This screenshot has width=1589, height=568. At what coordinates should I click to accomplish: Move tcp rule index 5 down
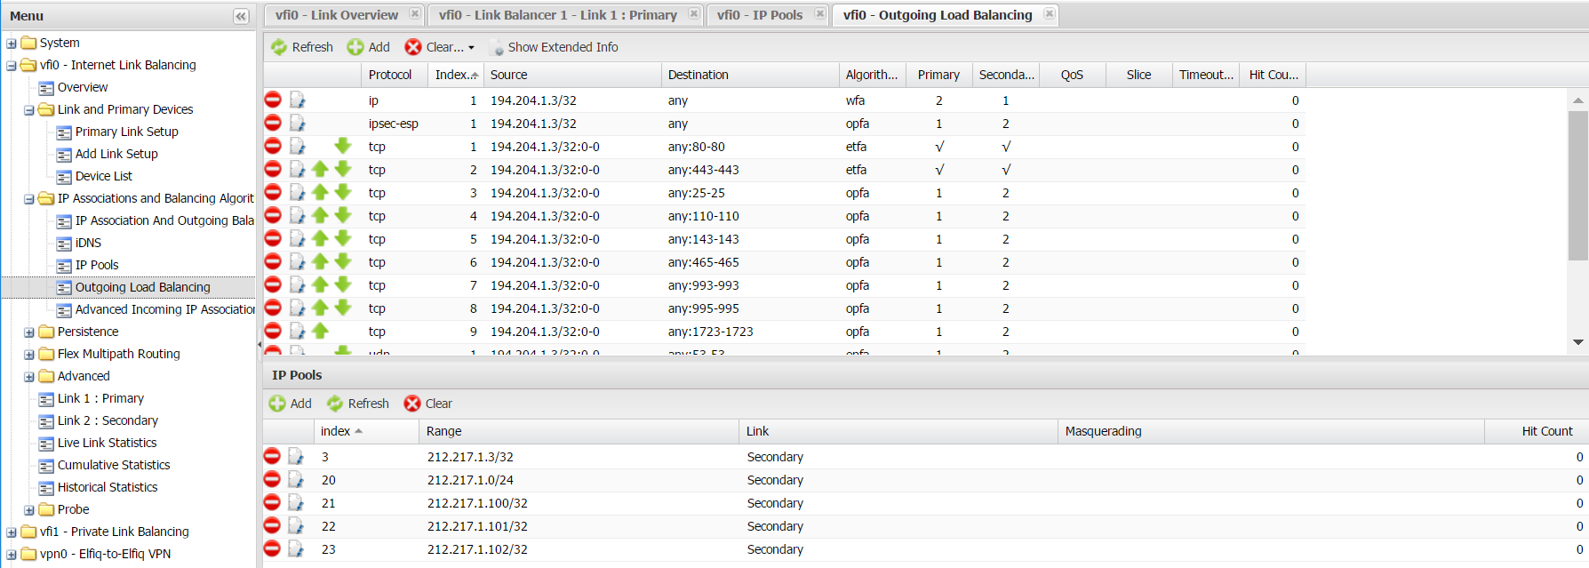pos(343,238)
